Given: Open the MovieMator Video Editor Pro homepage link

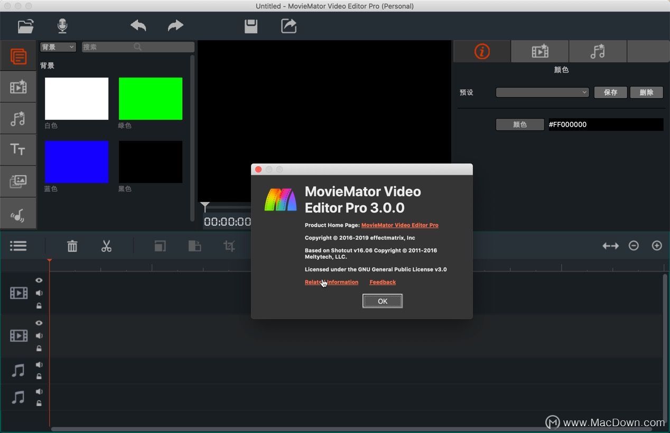Looking at the screenshot, I should [x=400, y=225].
